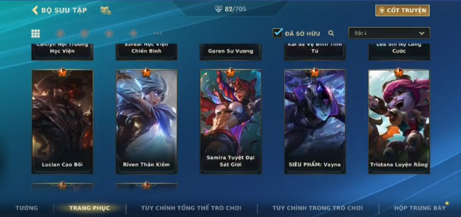Select the hexagon tier filter icon

84,34
